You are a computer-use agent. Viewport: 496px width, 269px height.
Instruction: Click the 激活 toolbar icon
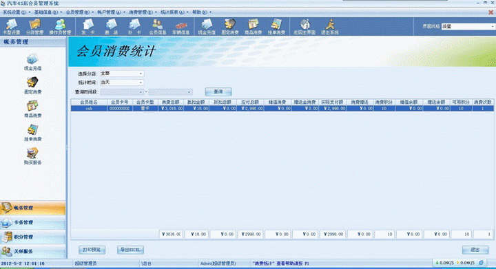point(112,27)
